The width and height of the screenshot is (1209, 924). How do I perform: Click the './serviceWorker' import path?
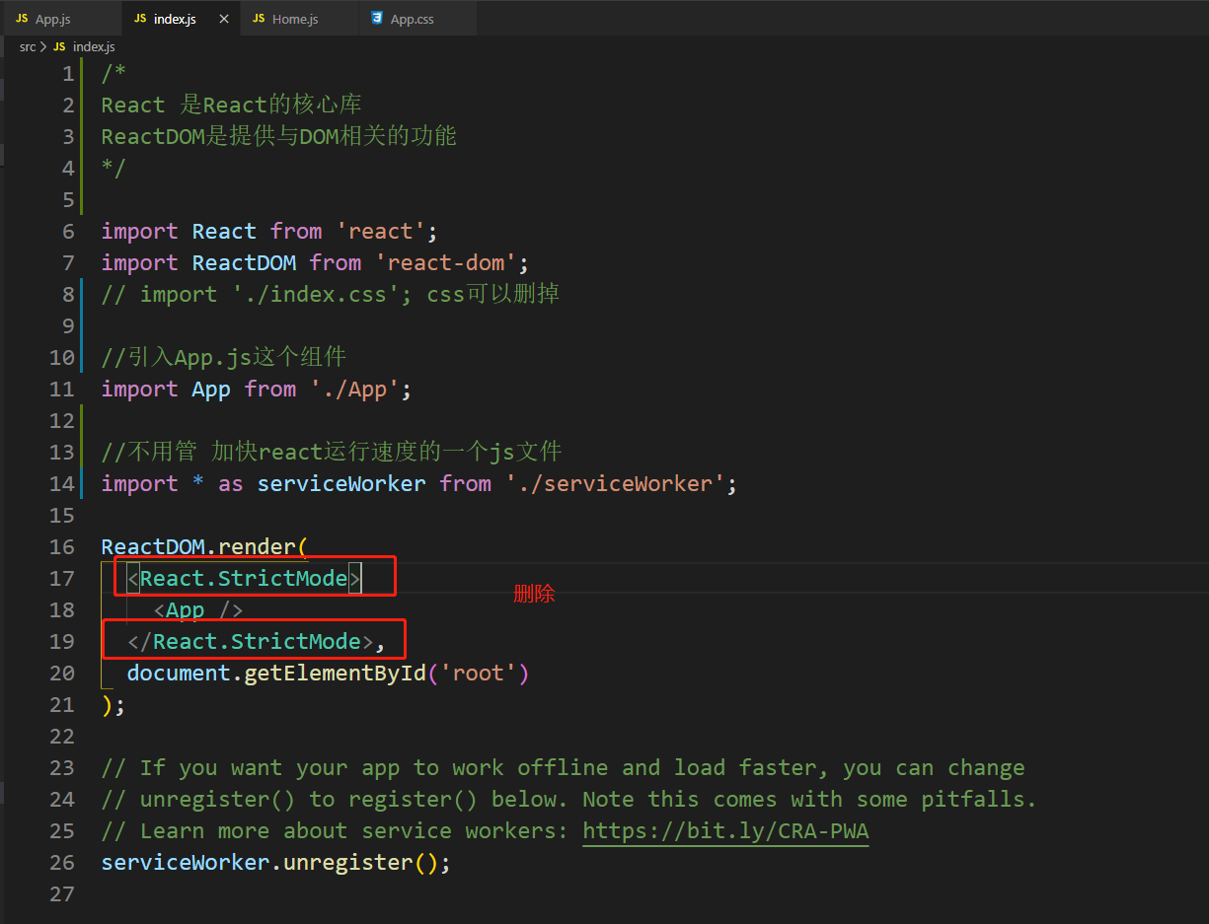coord(616,484)
